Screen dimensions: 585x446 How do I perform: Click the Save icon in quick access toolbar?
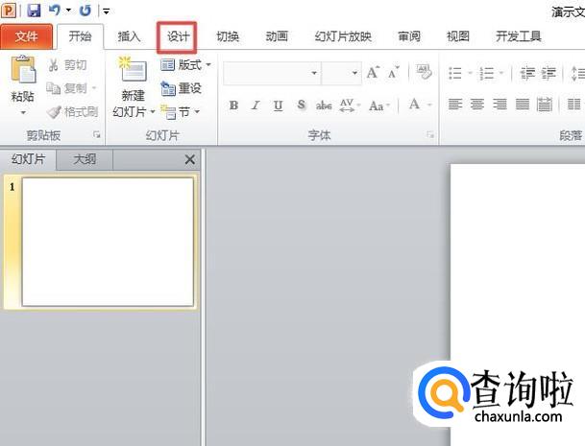point(34,11)
